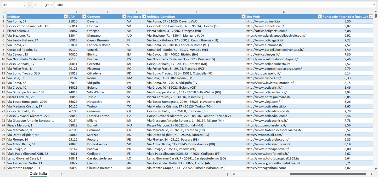Select the Ottici Italia sheet tab
378x177 pixels.
38,174
